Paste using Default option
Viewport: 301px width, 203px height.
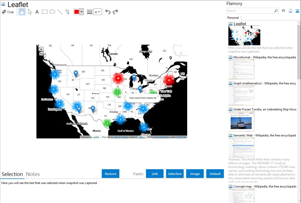tap(215, 174)
